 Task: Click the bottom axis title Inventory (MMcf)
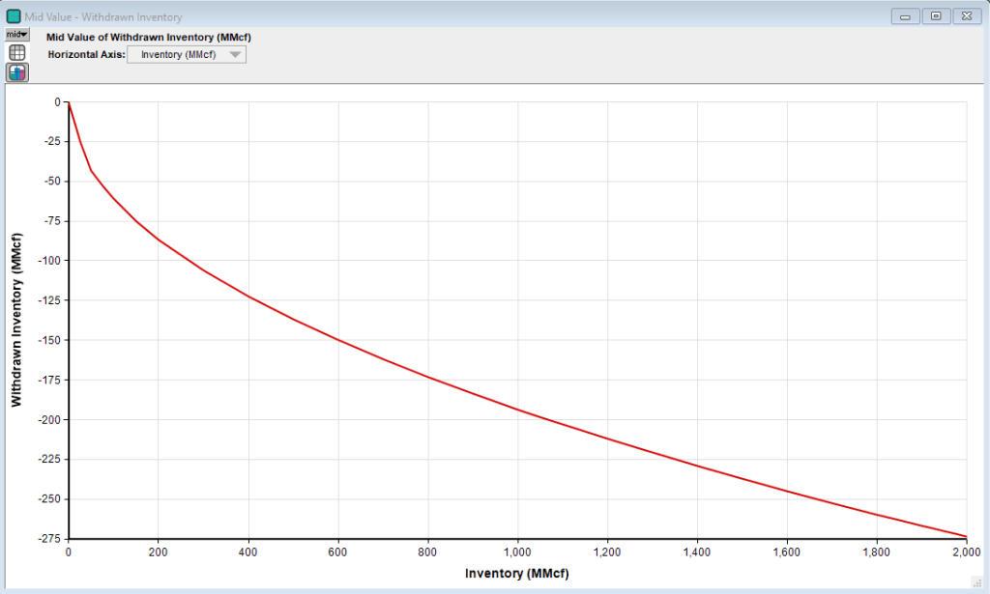(517, 574)
